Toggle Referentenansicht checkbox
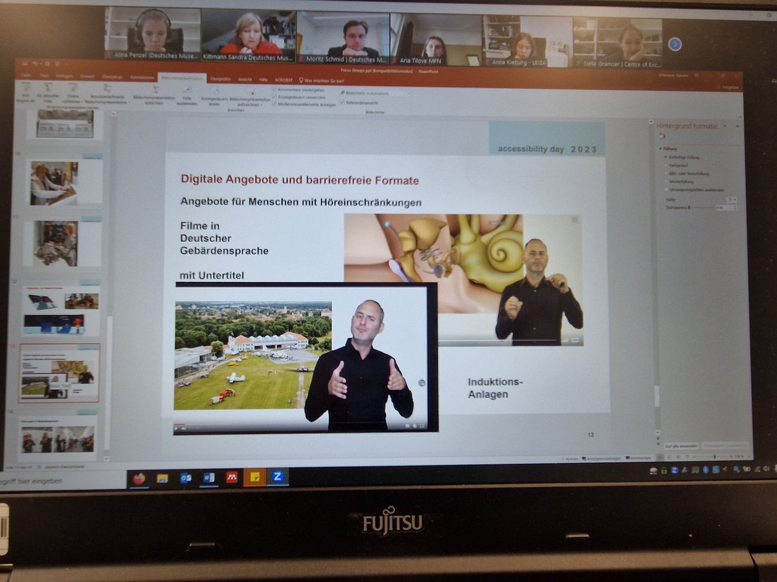Screen dimensions: 777x582 point(343,102)
